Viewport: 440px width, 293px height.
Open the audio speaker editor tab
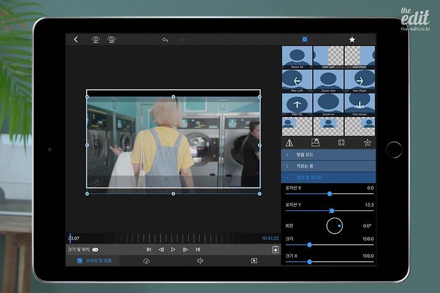click(200, 261)
